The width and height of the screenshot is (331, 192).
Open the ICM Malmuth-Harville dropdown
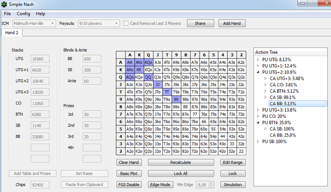point(34,24)
